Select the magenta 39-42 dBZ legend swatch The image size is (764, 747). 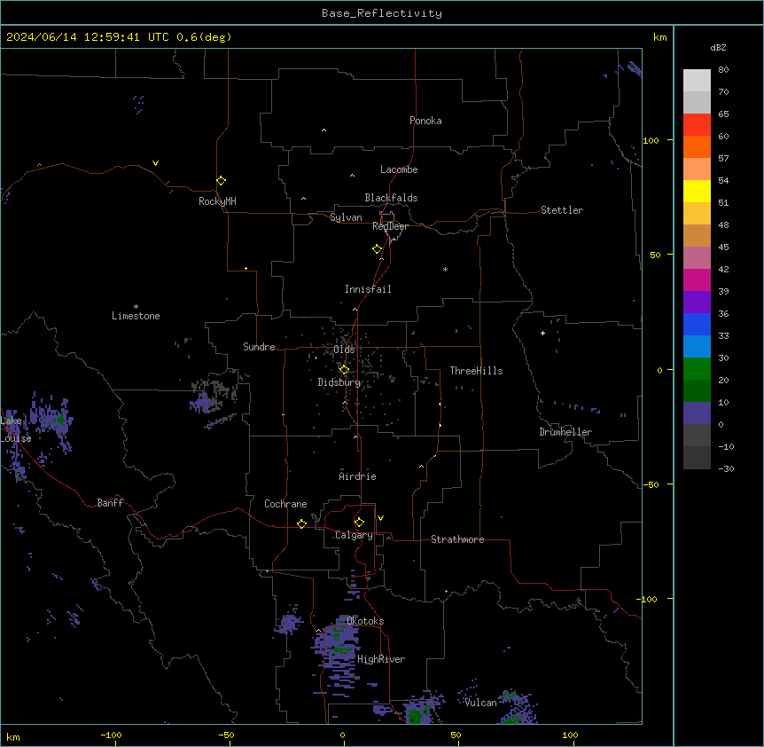[x=697, y=279]
